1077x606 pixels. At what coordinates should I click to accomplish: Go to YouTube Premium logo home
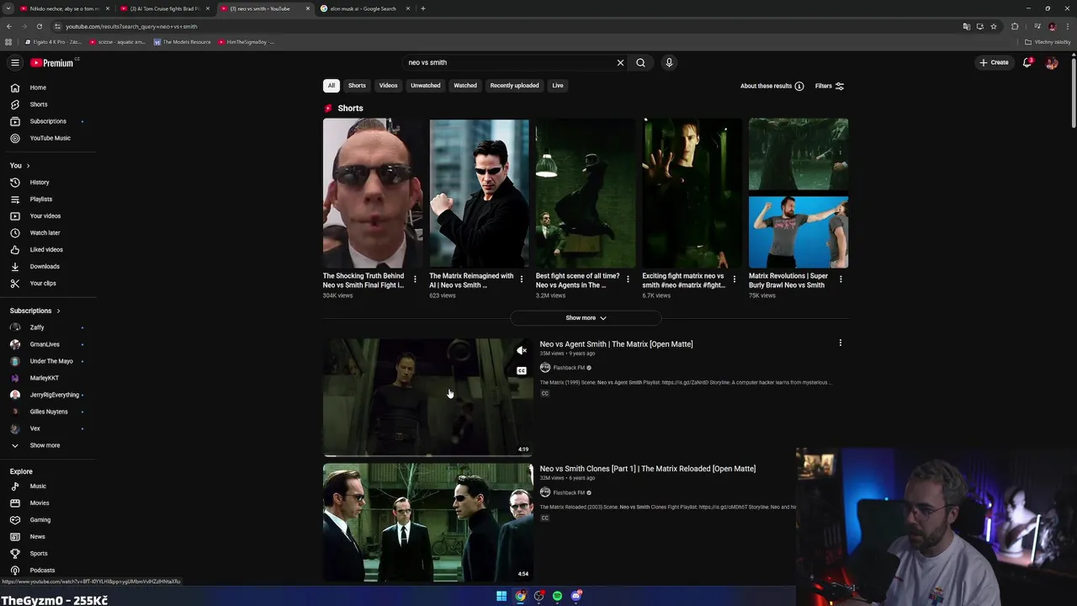coord(52,62)
